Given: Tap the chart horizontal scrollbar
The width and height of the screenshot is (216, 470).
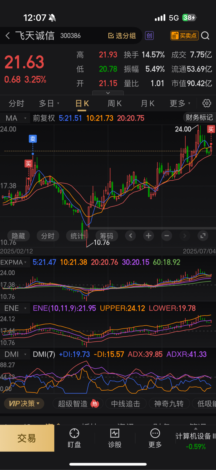Looking at the screenshot, I should point(152,228).
